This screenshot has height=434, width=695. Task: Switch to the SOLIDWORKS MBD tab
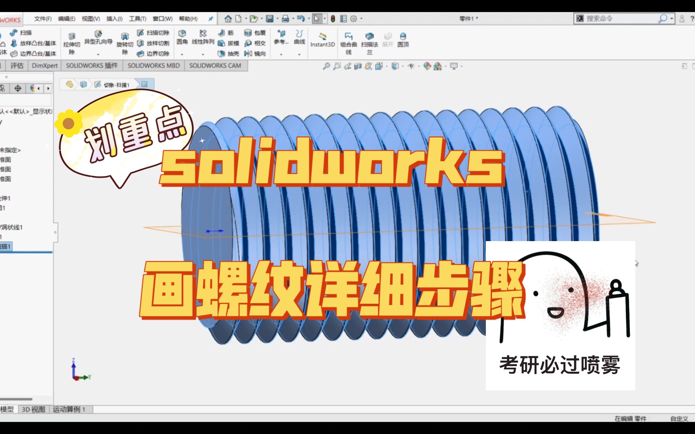point(154,66)
